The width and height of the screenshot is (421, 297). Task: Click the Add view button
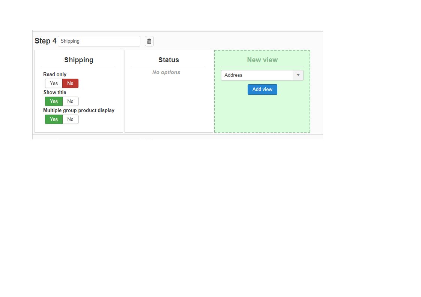pyautogui.click(x=262, y=90)
